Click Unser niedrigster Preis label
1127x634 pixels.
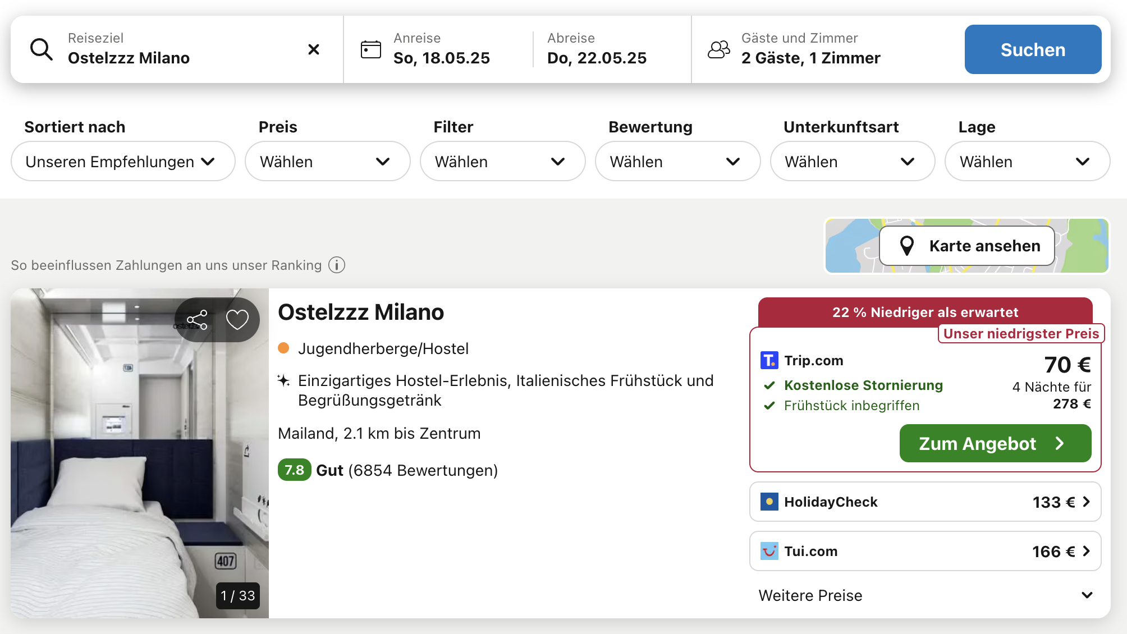(1021, 333)
